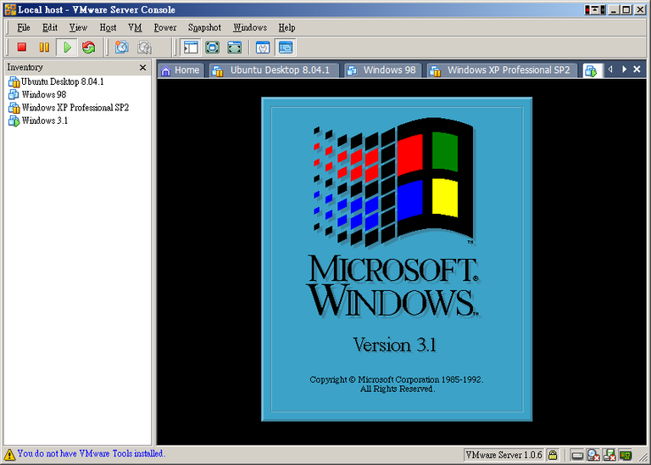The image size is (651, 465).
Task: Open the Edit menu
Action: click(x=50, y=27)
